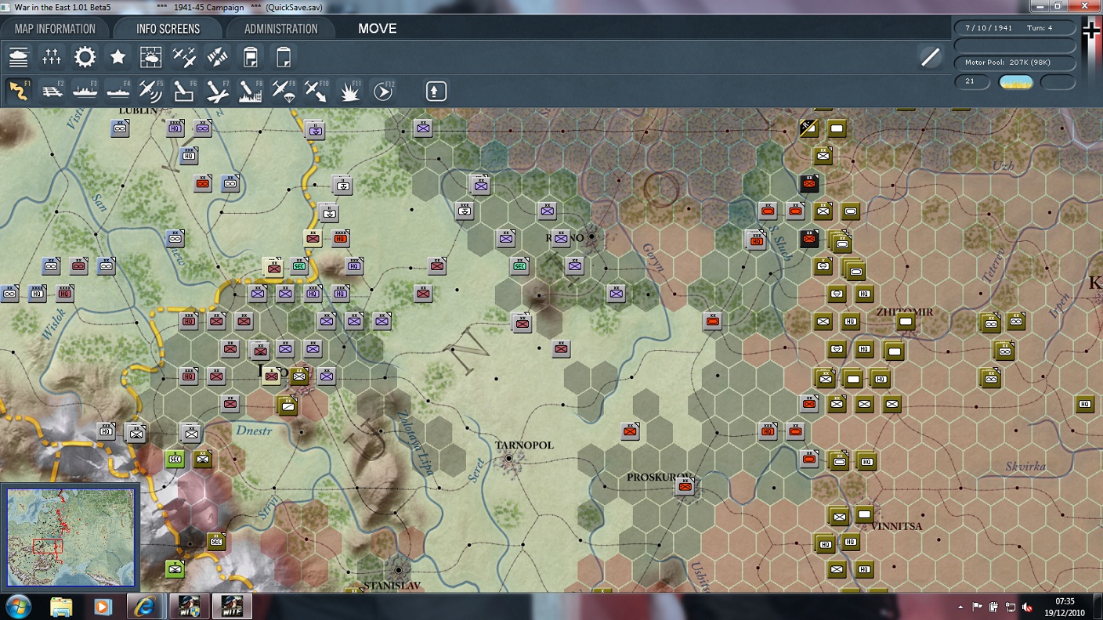The width and height of the screenshot is (1103, 620).
Task: Click the Motor Pool 207K (98K) readout
Action: point(1014,62)
